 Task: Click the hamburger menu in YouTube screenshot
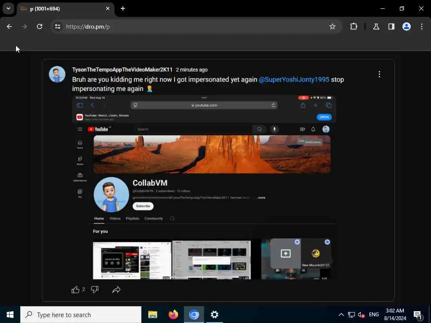click(80, 129)
